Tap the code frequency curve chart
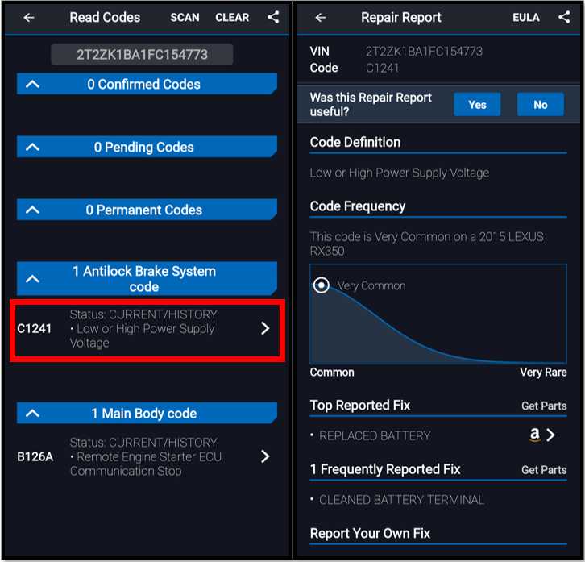This screenshot has width=585, height=562. pyautogui.click(x=438, y=314)
